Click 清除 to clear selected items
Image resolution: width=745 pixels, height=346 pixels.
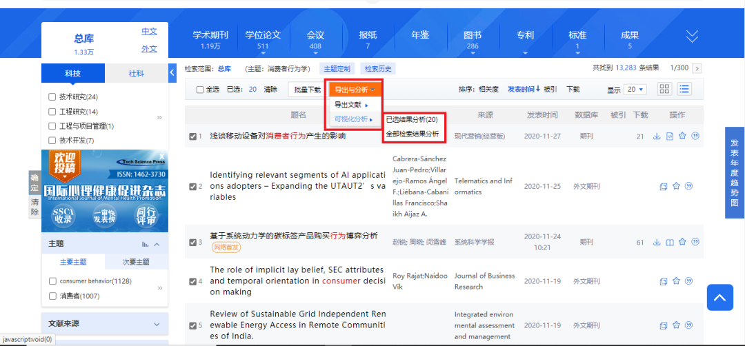270,89
